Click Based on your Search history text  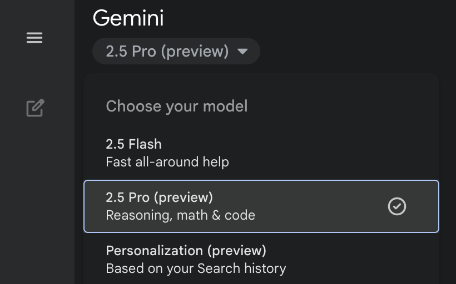pos(196,268)
